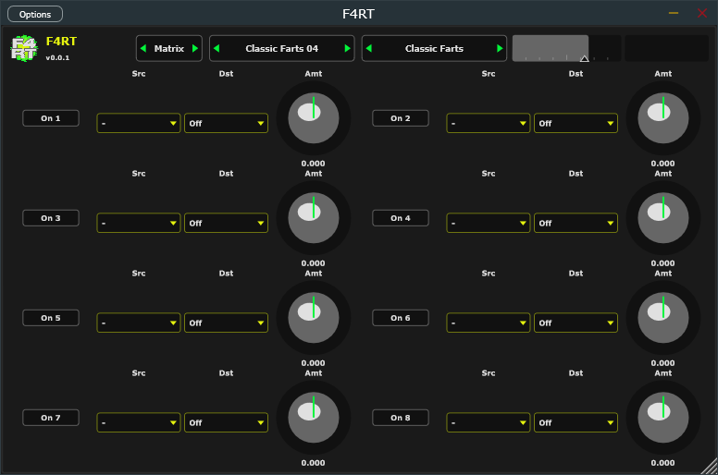Click the Amt knob for slot 2
Viewport: 718px width, 475px height.
click(x=663, y=118)
